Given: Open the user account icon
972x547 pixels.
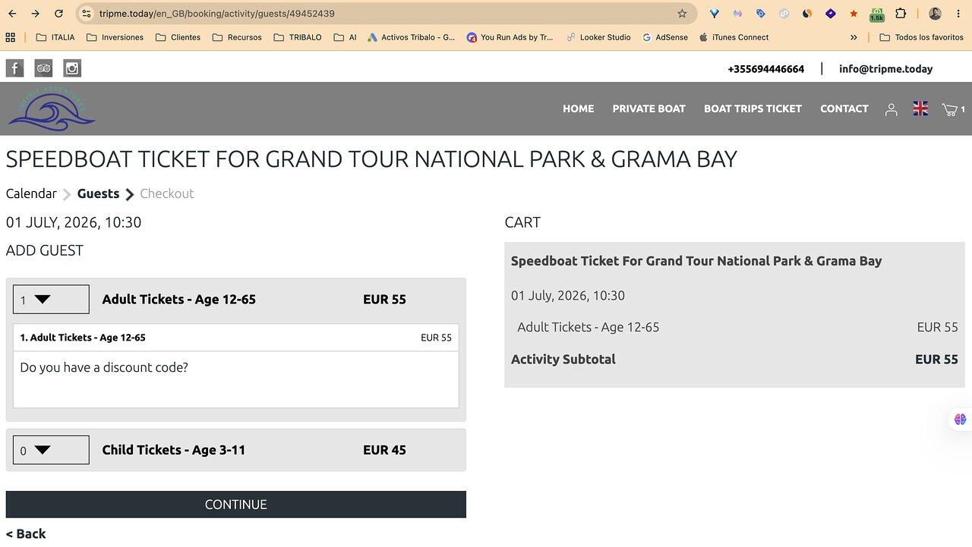Looking at the screenshot, I should tap(892, 109).
